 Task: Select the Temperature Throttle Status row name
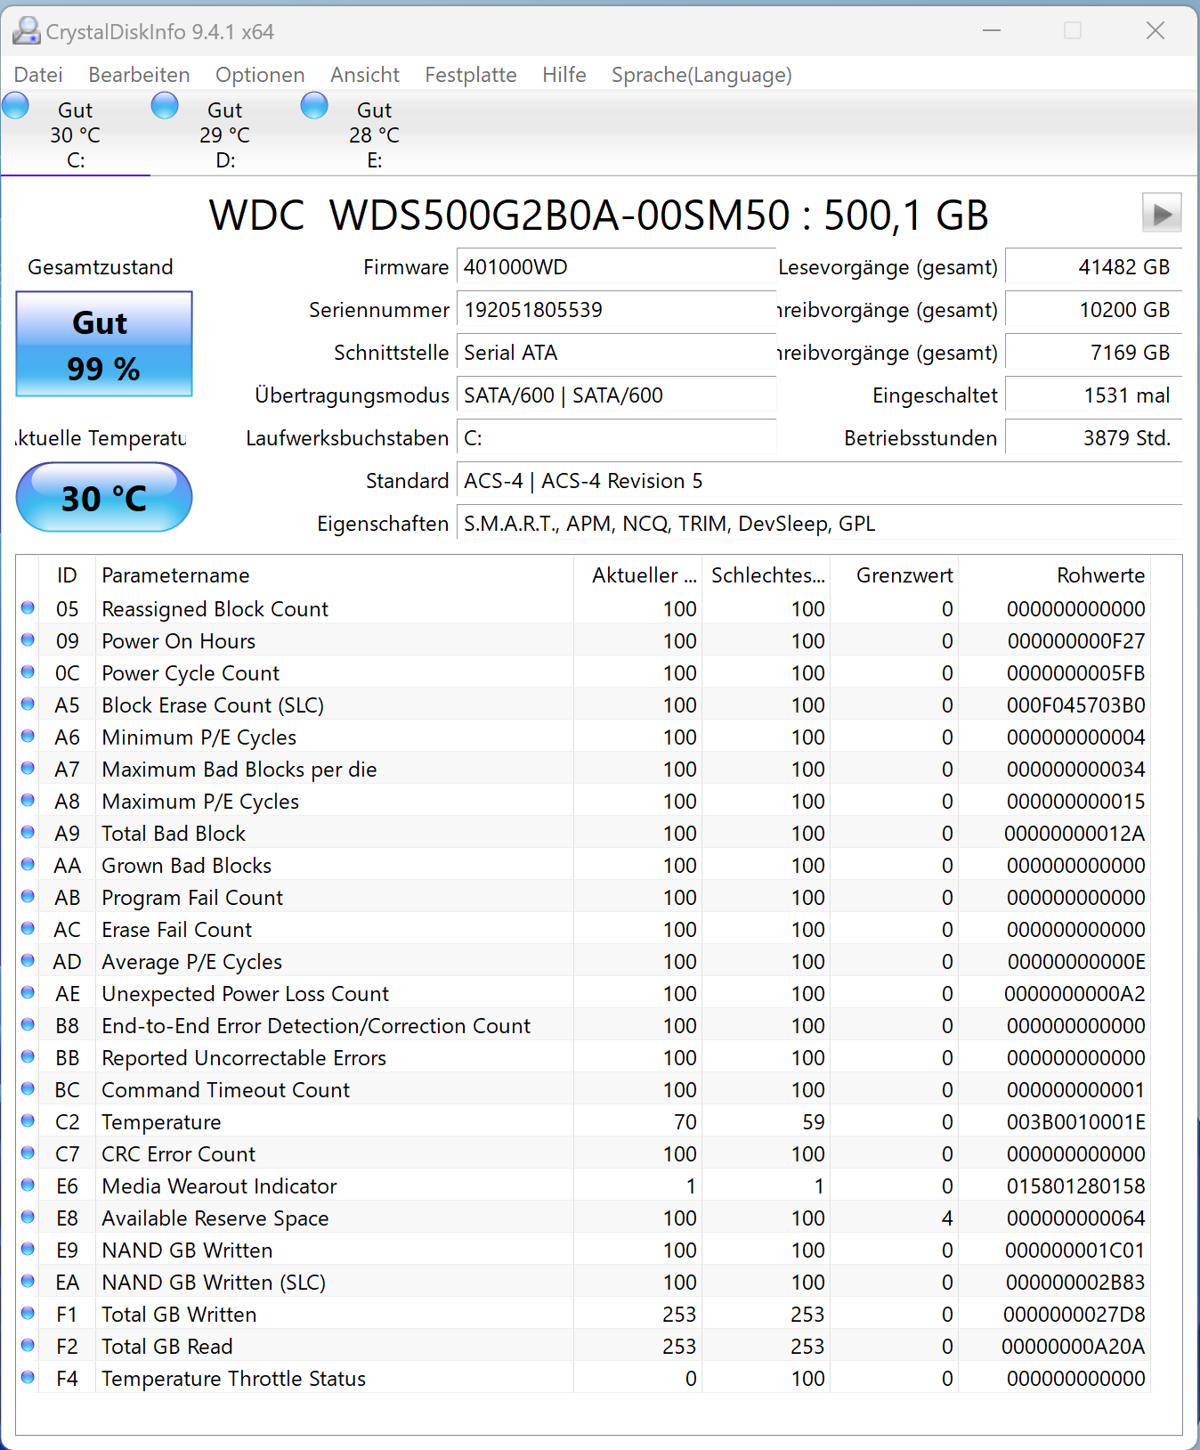(234, 1379)
